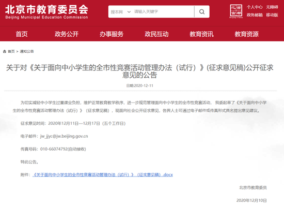
Task: Switch to 移动版 mobile version
Action: point(272,15)
